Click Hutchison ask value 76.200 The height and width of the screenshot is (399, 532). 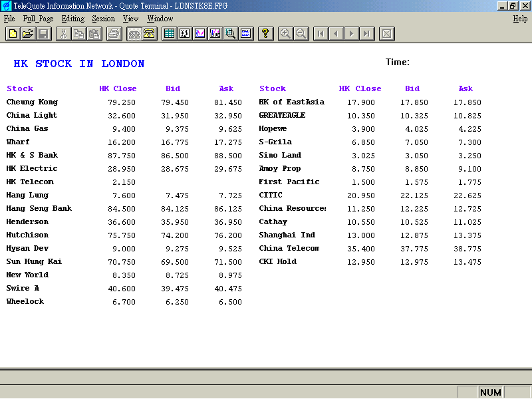(228, 235)
